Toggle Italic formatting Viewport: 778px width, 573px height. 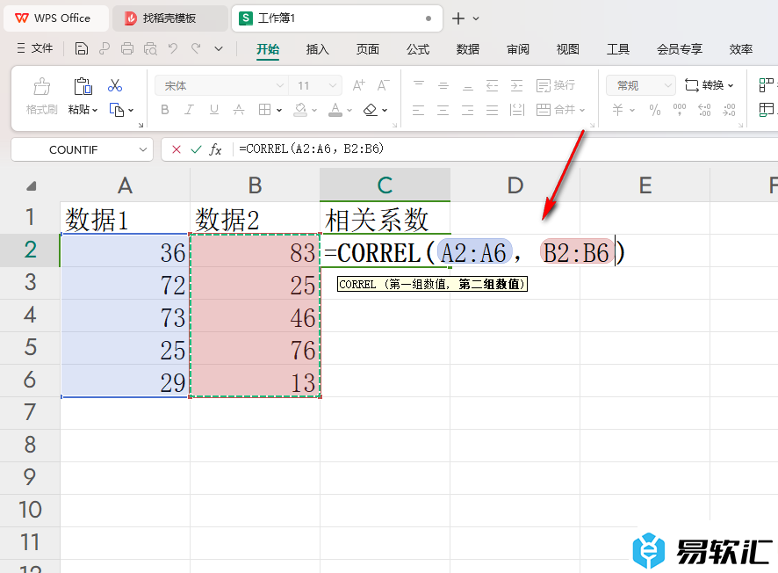[x=189, y=110]
